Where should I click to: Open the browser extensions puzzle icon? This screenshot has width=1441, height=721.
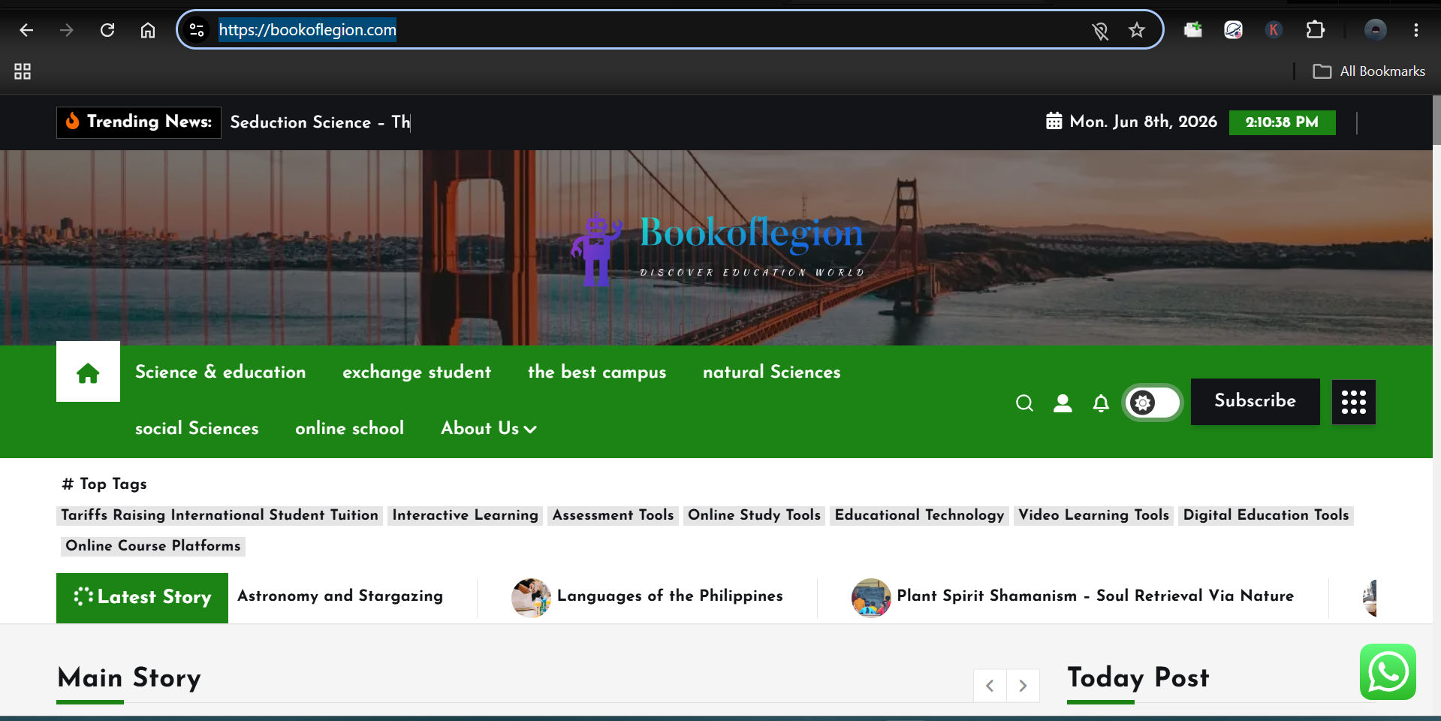(1315, 30)
